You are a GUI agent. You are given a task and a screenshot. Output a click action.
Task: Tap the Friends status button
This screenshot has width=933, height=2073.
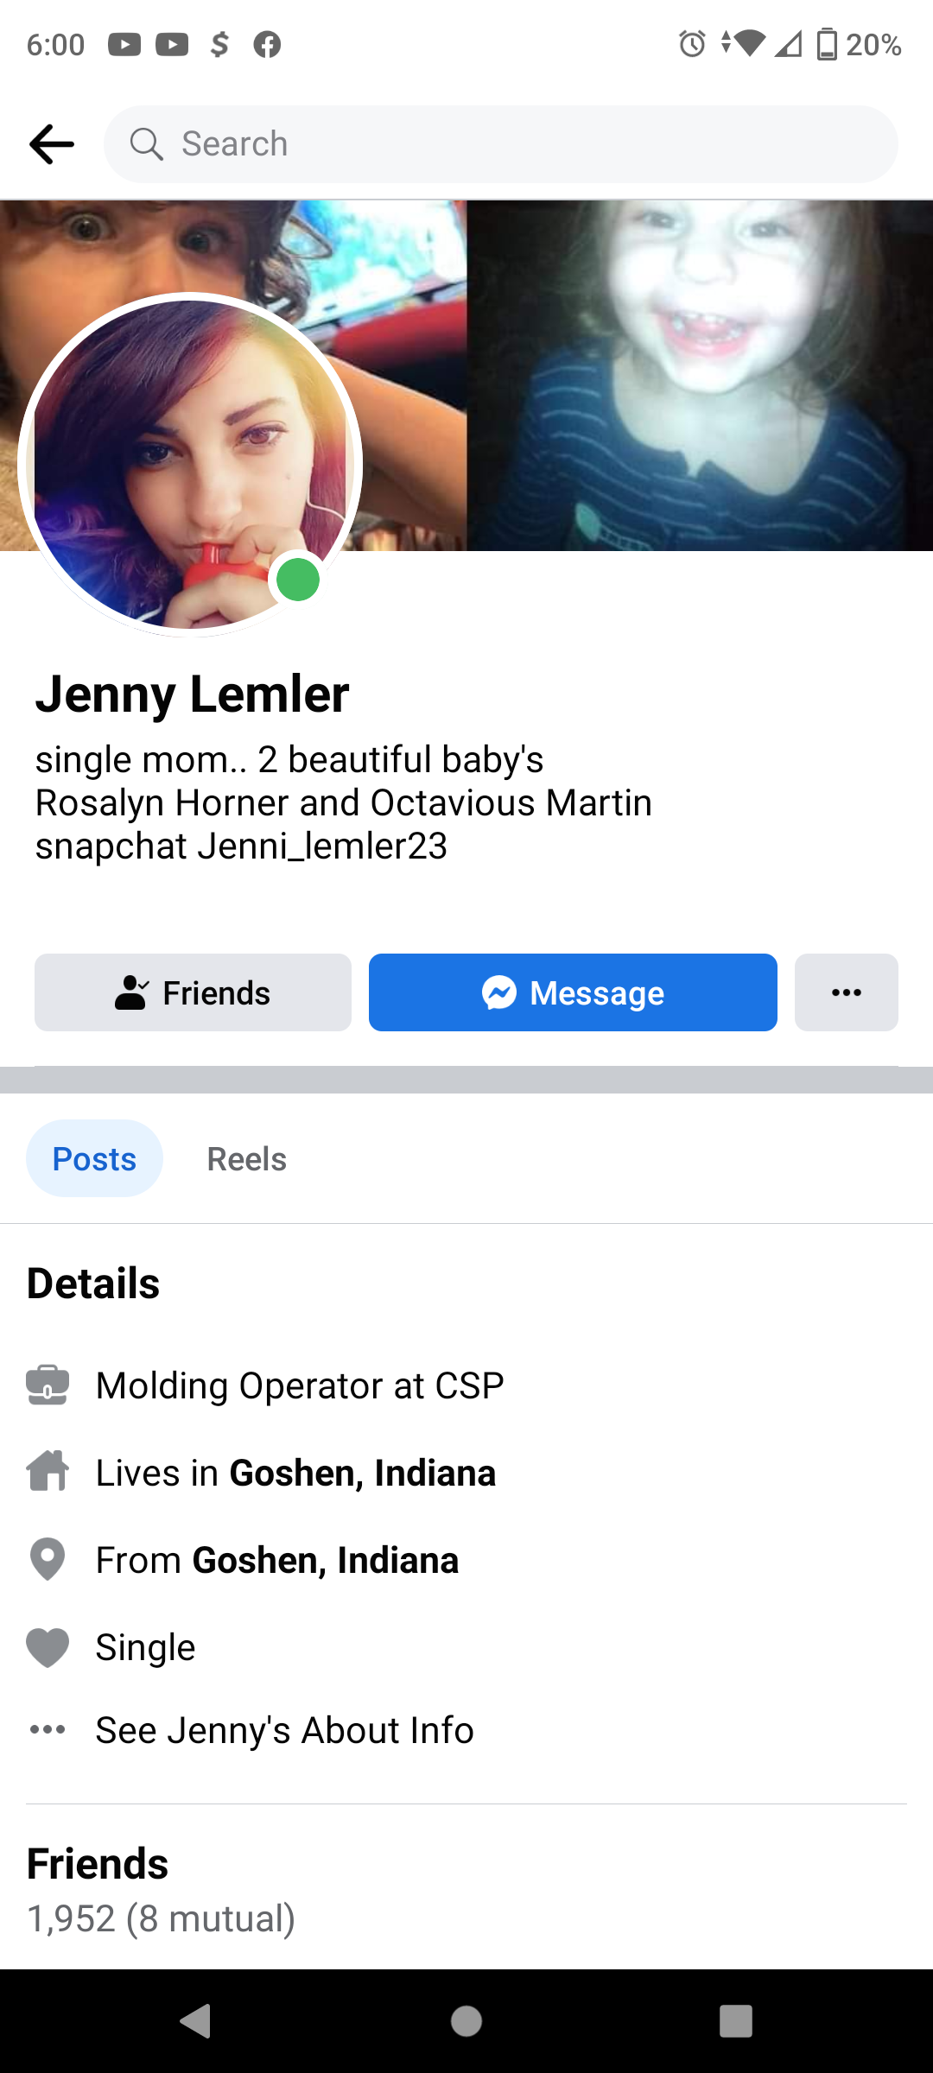193,992
